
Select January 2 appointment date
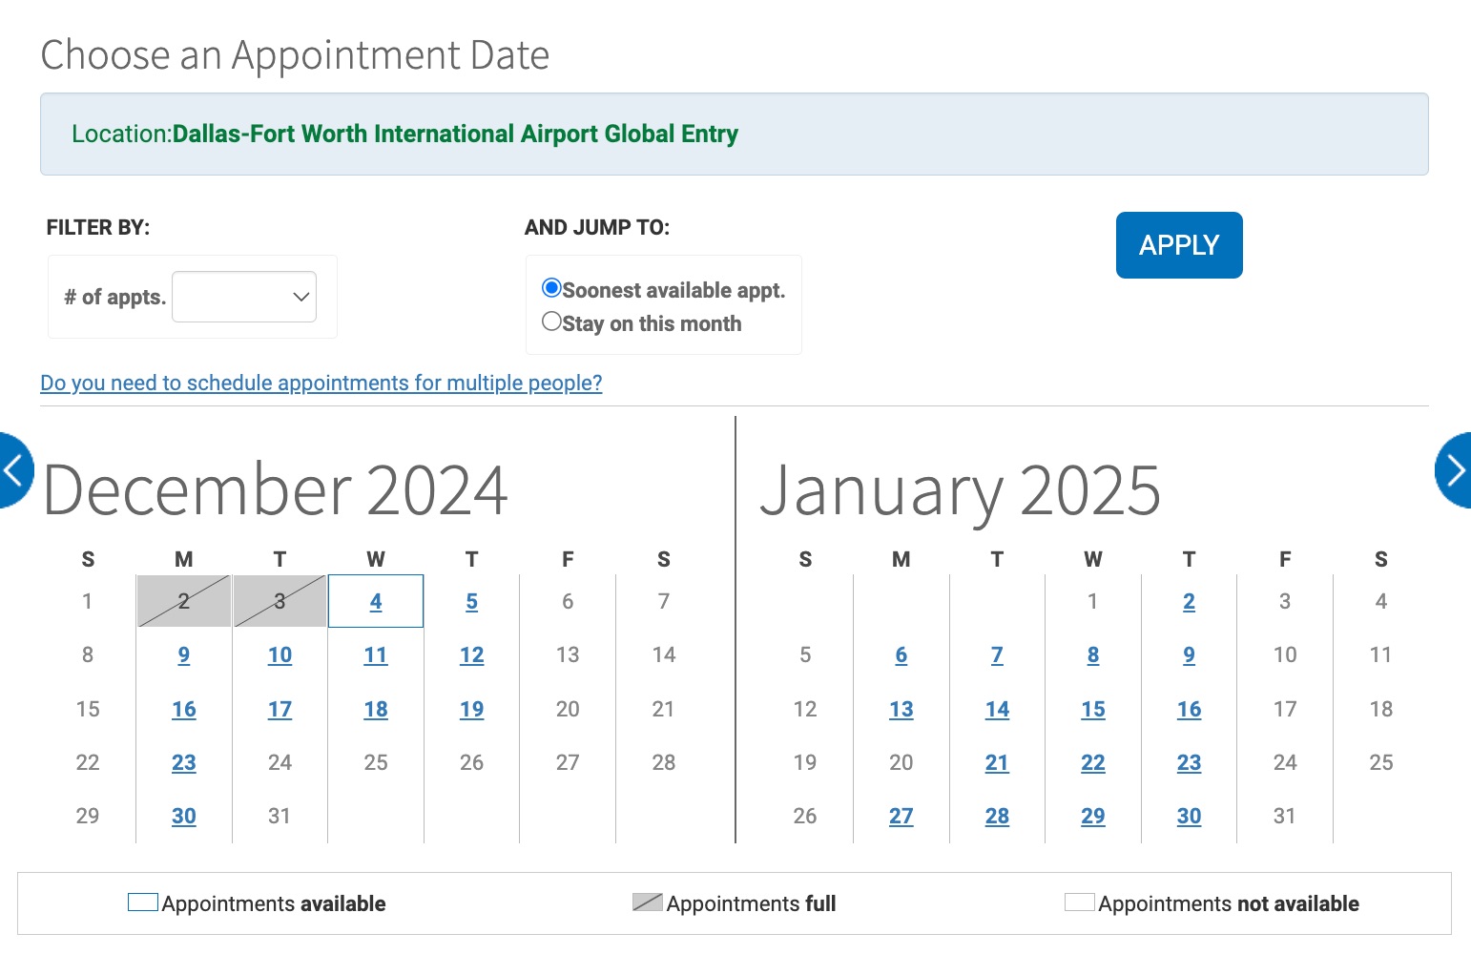coord(1189,601)
